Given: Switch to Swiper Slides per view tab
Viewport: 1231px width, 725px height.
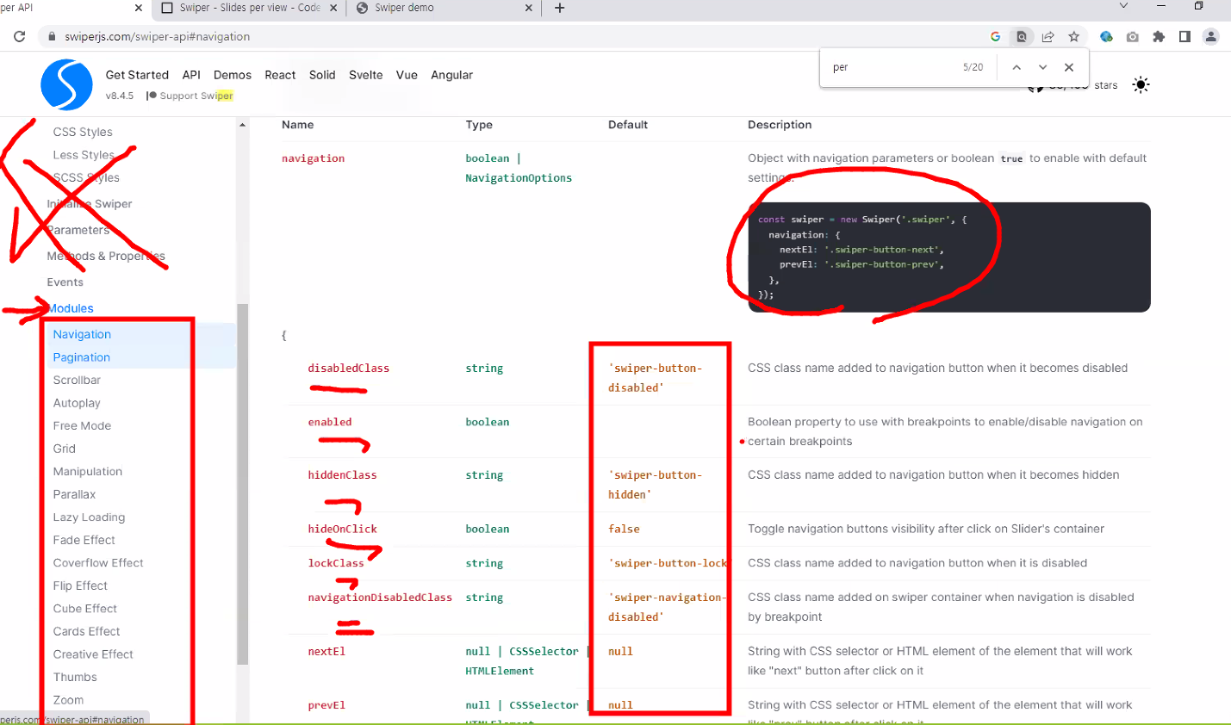Looking at the screenshot, I should (x=249, y=8).
